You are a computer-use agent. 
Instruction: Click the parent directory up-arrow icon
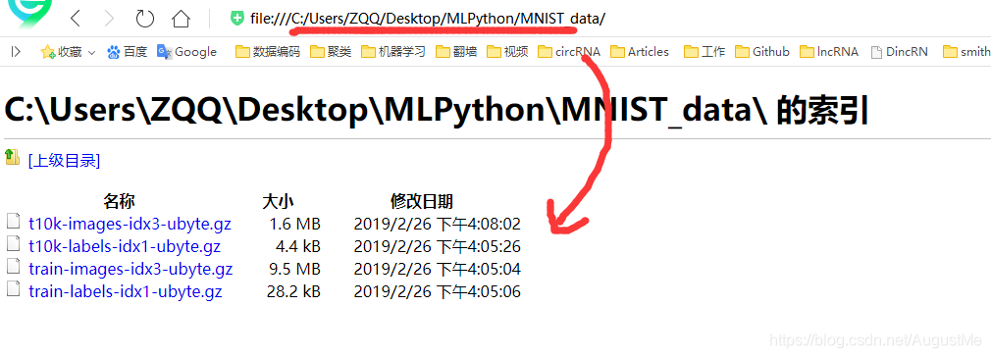pos(13,157)
